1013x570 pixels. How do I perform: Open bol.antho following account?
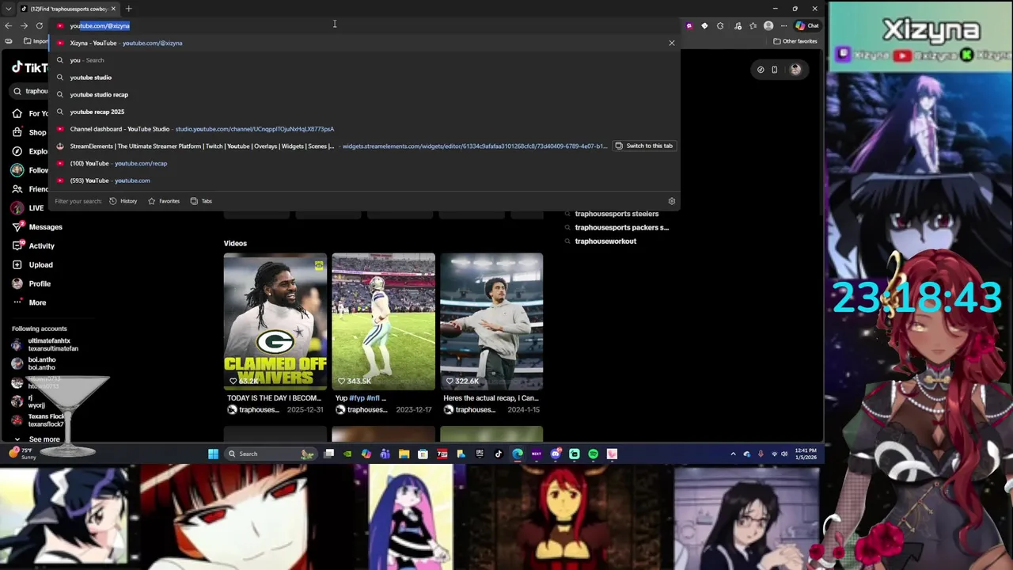(x=34, y=363)
